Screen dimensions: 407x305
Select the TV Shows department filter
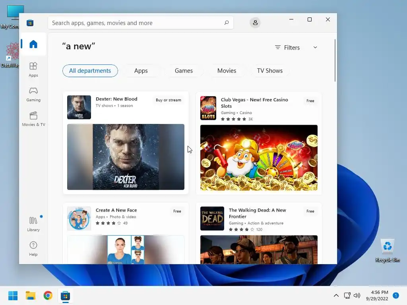[270, 71]
